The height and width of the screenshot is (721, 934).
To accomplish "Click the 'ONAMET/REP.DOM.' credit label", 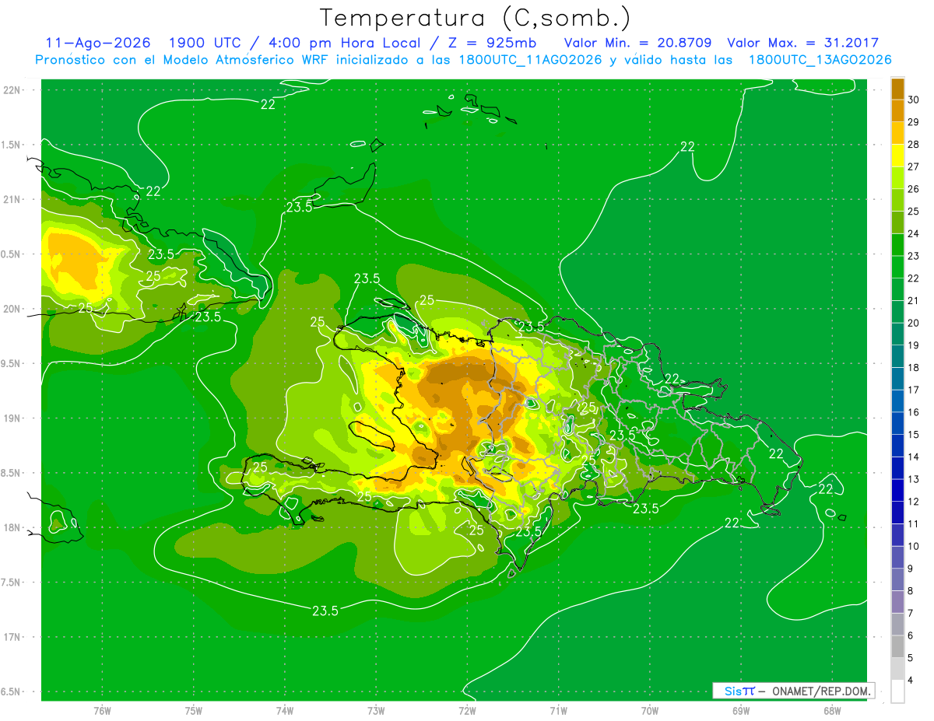I will 820,691.
